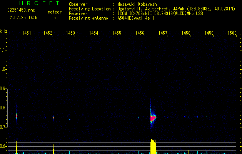The width and height of the screenshot is (242, 154).
Task: Select the file name 02251450.png
Action: [x=21, y=10]
